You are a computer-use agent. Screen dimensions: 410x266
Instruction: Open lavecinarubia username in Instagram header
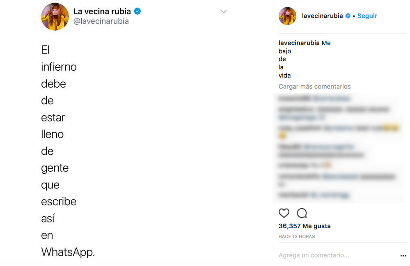322,16
